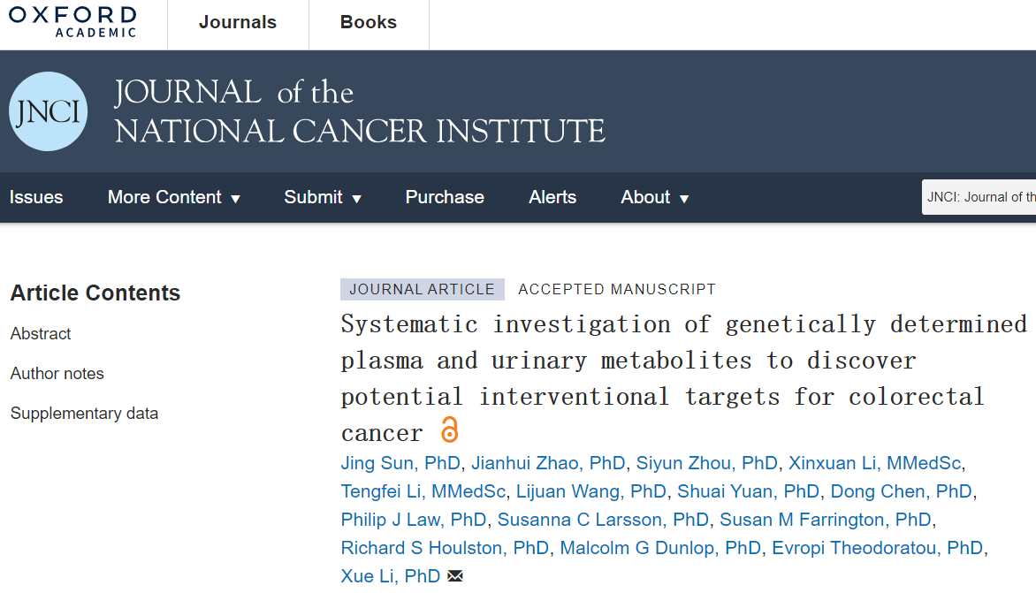Click the JNCI circular logo
1036x593 pixels.
click(49, 111)
